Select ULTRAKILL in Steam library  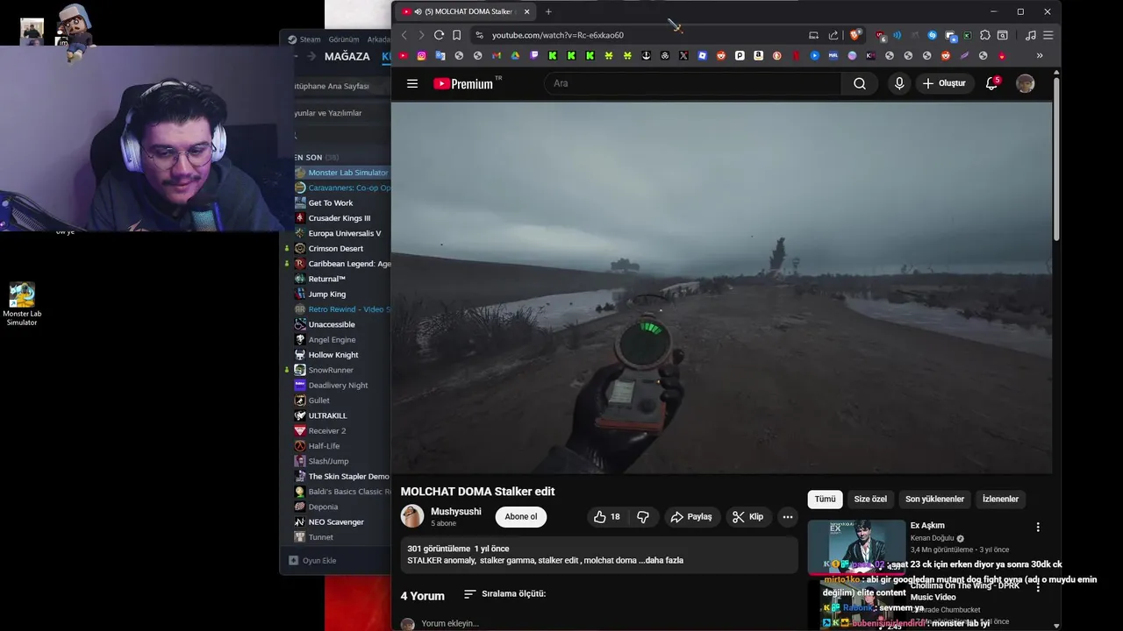[327, 415]
